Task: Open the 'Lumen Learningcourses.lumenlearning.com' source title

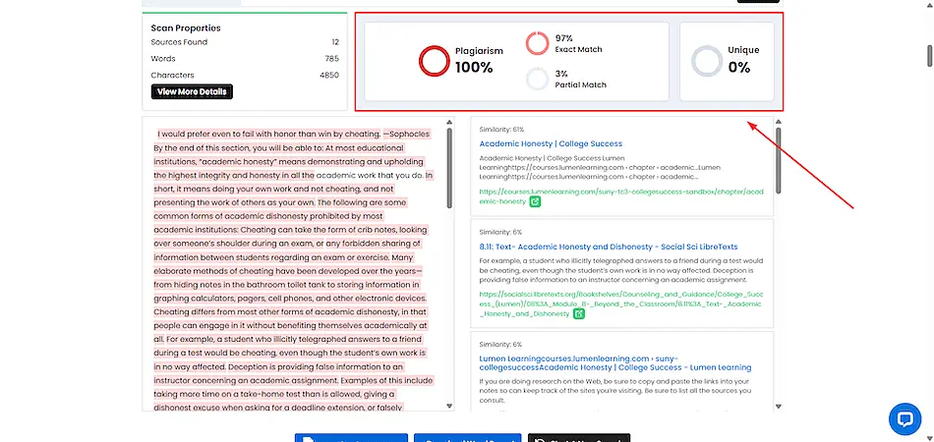Action: pos(615,362)
